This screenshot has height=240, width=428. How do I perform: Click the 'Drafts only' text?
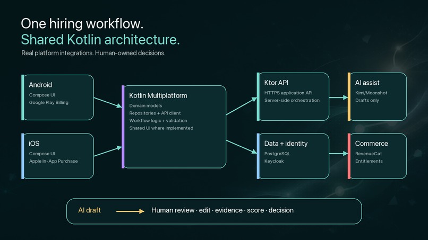[x=367, y=100]
